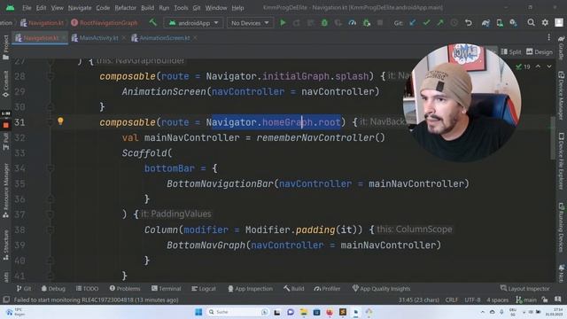Toggle the Running Devices panel

tap(561, 228)
